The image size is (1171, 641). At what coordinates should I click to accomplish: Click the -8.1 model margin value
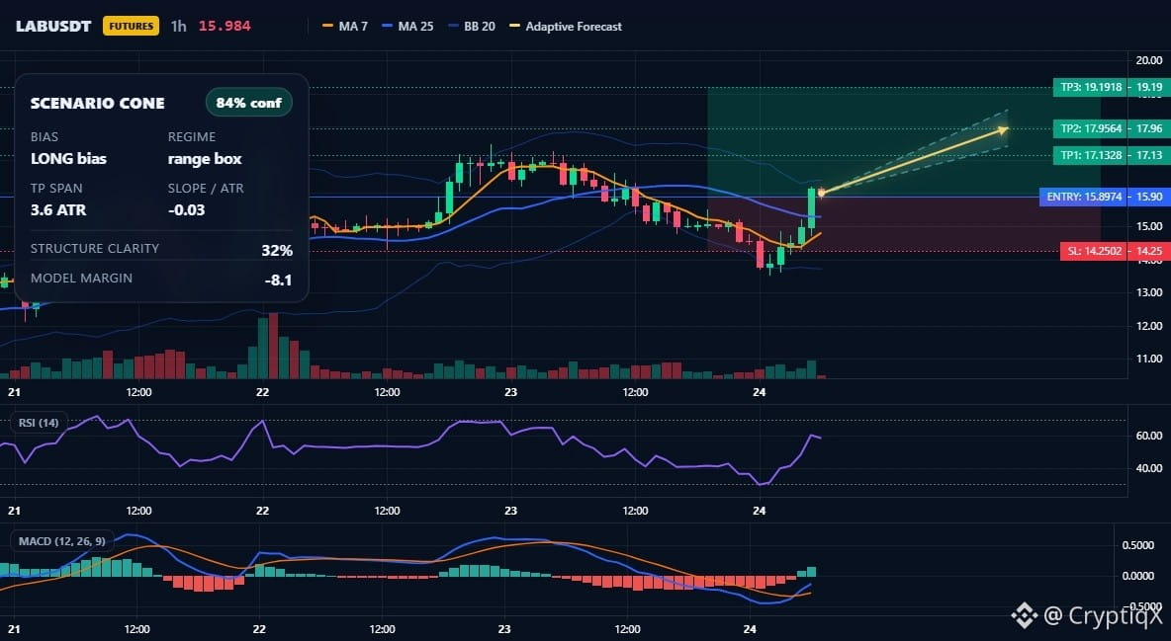[278, 280]
